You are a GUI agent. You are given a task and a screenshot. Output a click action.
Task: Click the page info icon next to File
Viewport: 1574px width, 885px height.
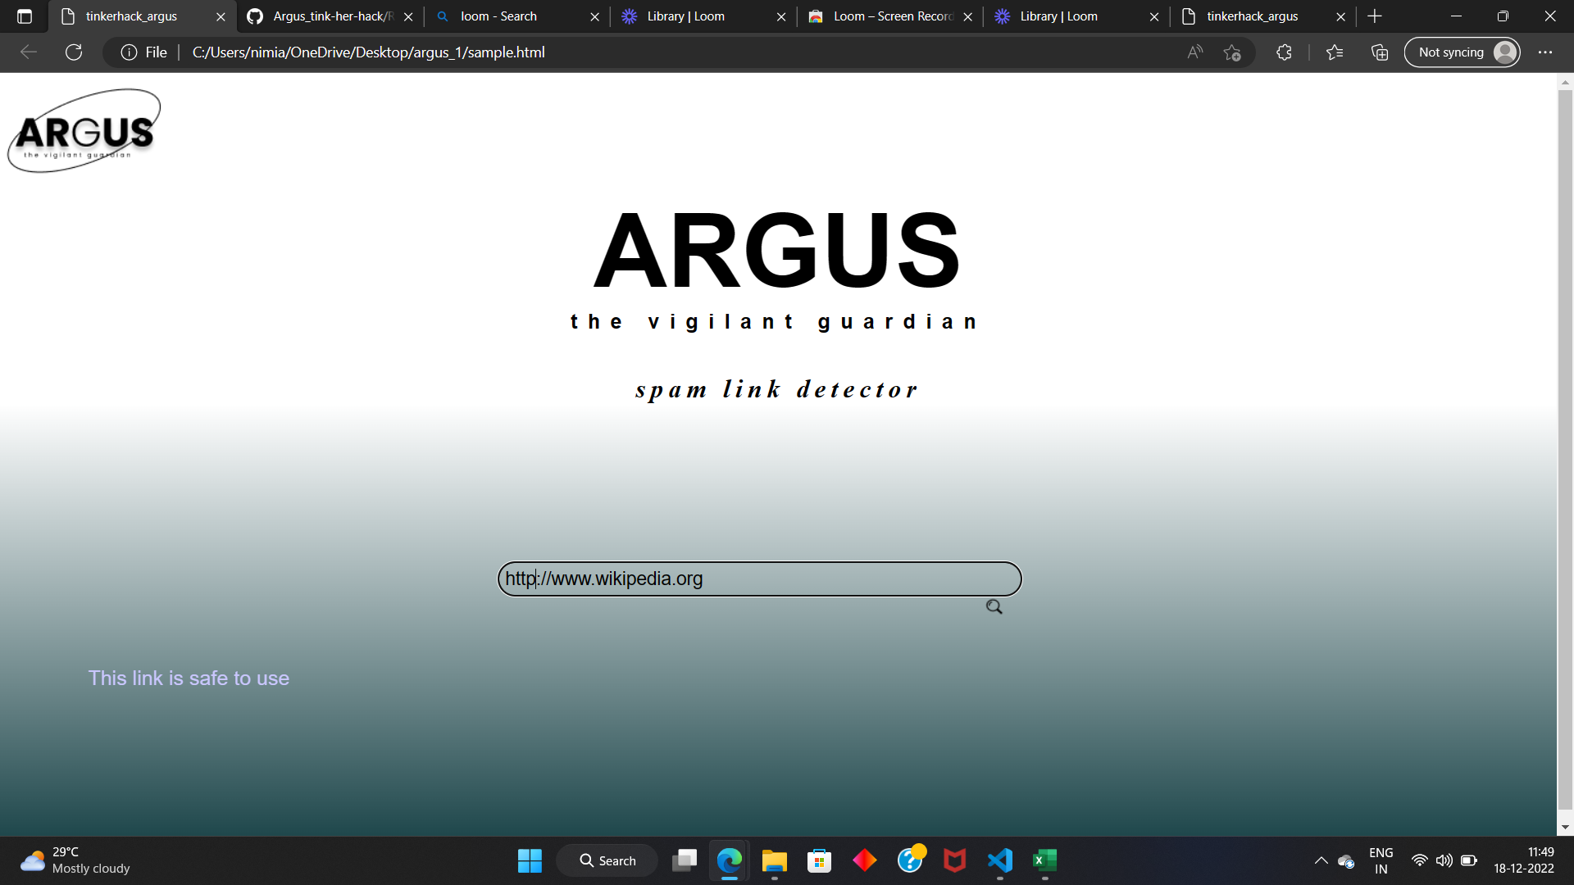coord(130,52)
